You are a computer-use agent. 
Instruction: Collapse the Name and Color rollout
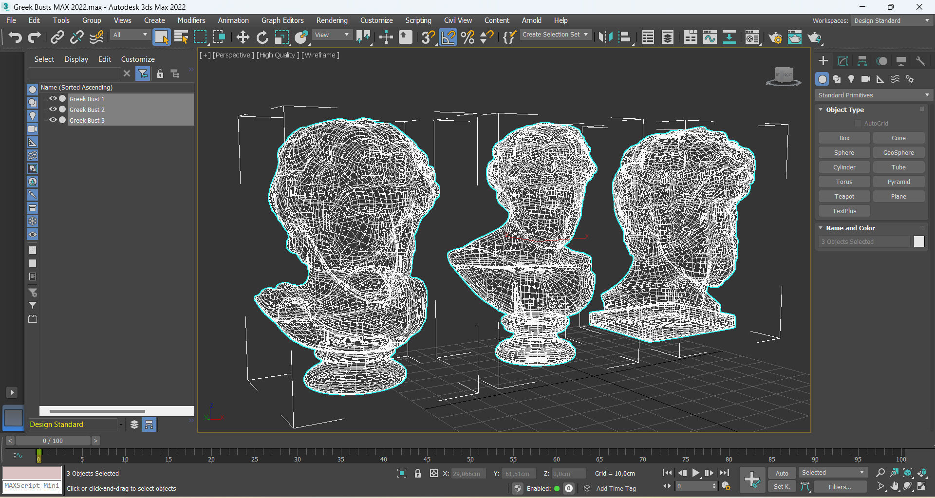(x=850, y=228)
